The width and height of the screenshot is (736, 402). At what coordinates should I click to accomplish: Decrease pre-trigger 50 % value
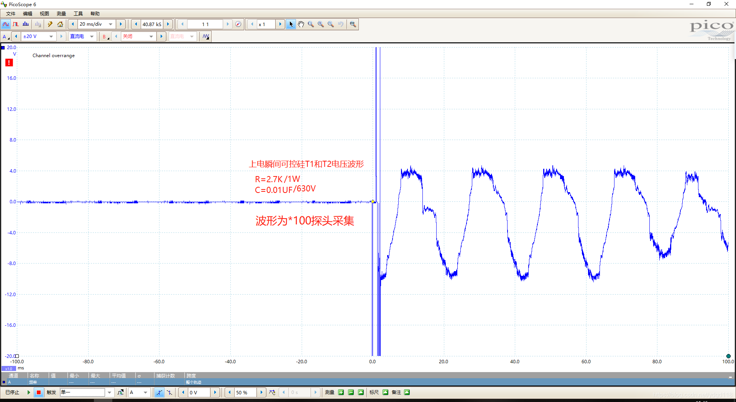pyautogui.click(x=229, y=392)
